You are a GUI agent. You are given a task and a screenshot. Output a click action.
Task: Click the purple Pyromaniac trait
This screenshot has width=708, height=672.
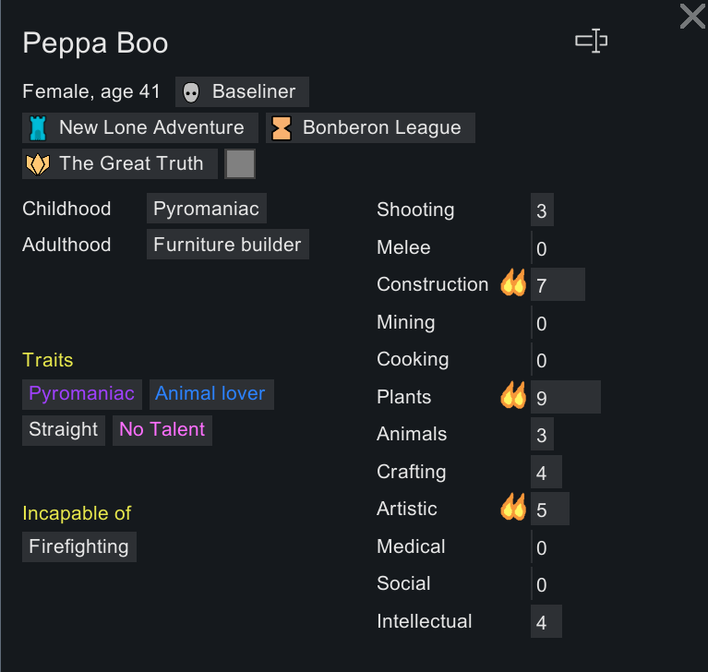point(82,394)
